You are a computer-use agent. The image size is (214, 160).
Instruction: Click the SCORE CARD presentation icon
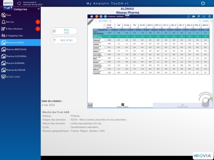[3, 77]
